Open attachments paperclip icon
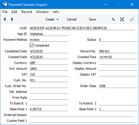 [132, 19]
